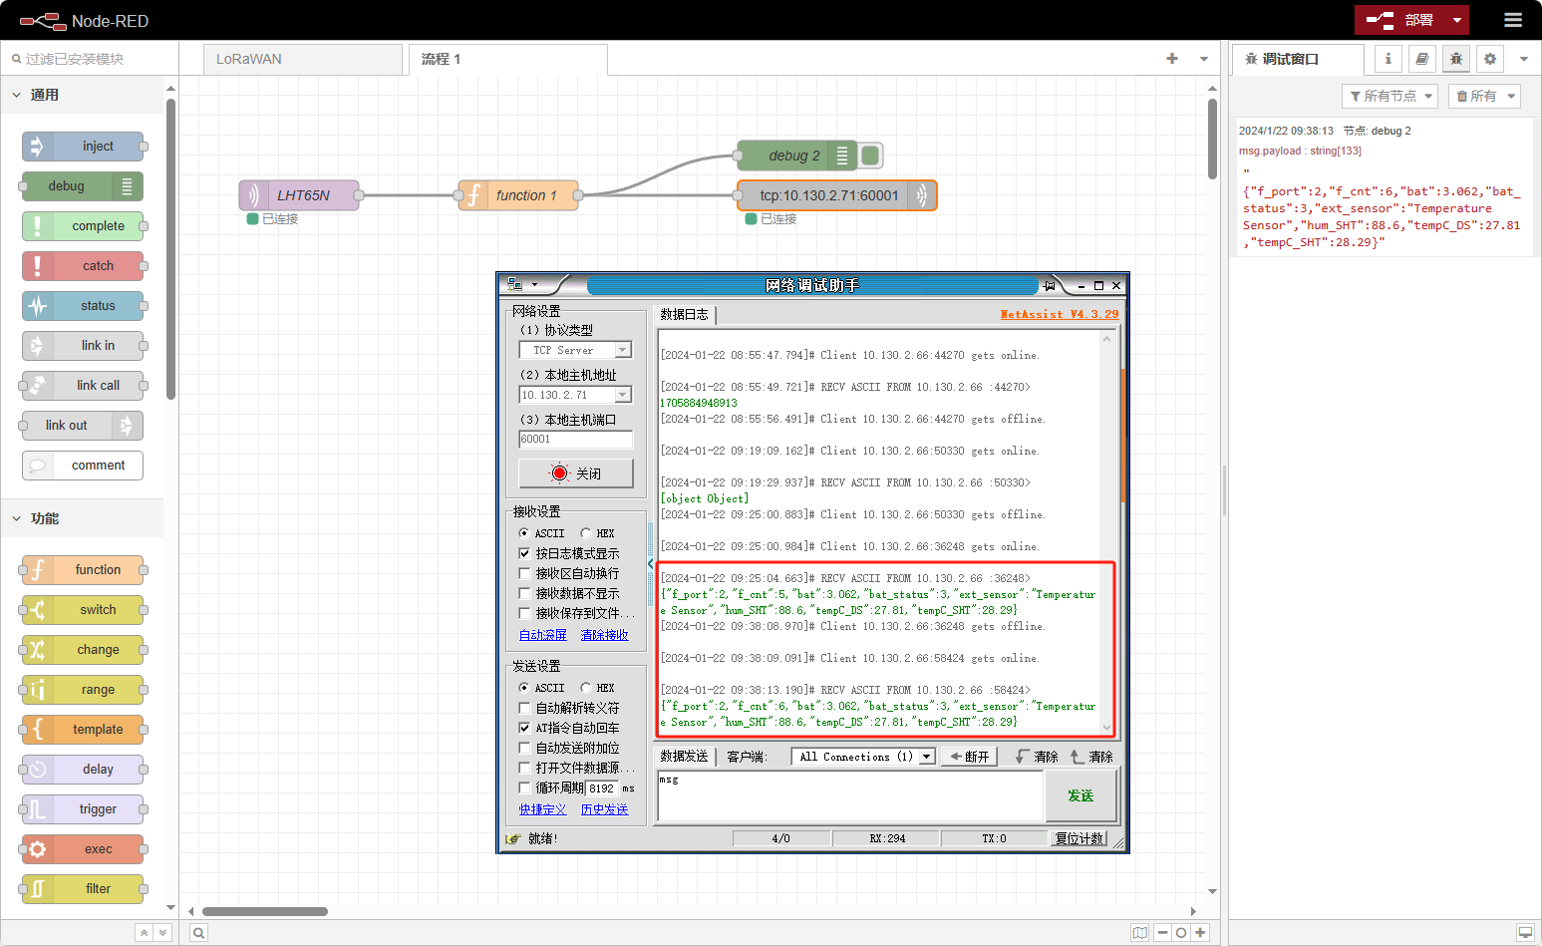Open the flow tab list dropdown arrow

coord(1204,59)
